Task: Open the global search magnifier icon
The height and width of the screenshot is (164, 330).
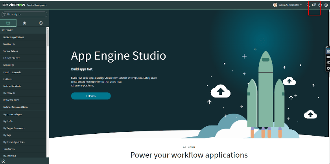Action: 308,5
